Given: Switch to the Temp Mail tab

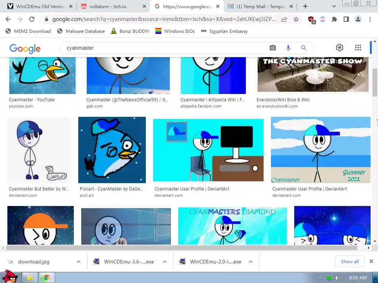Looking at the screenshot, I should tap(260, 6).
